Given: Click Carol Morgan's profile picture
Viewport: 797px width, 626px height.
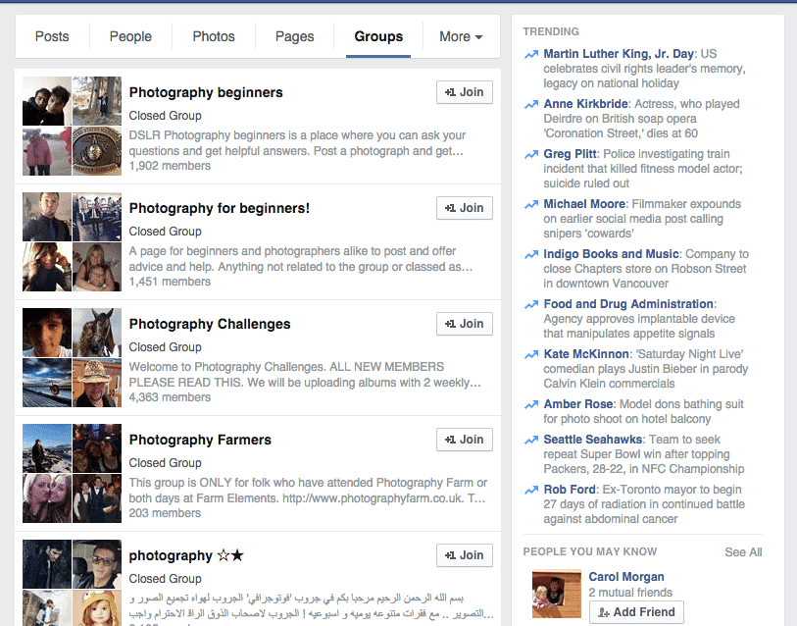Looking at the screenshot, I should pos(557,594).
